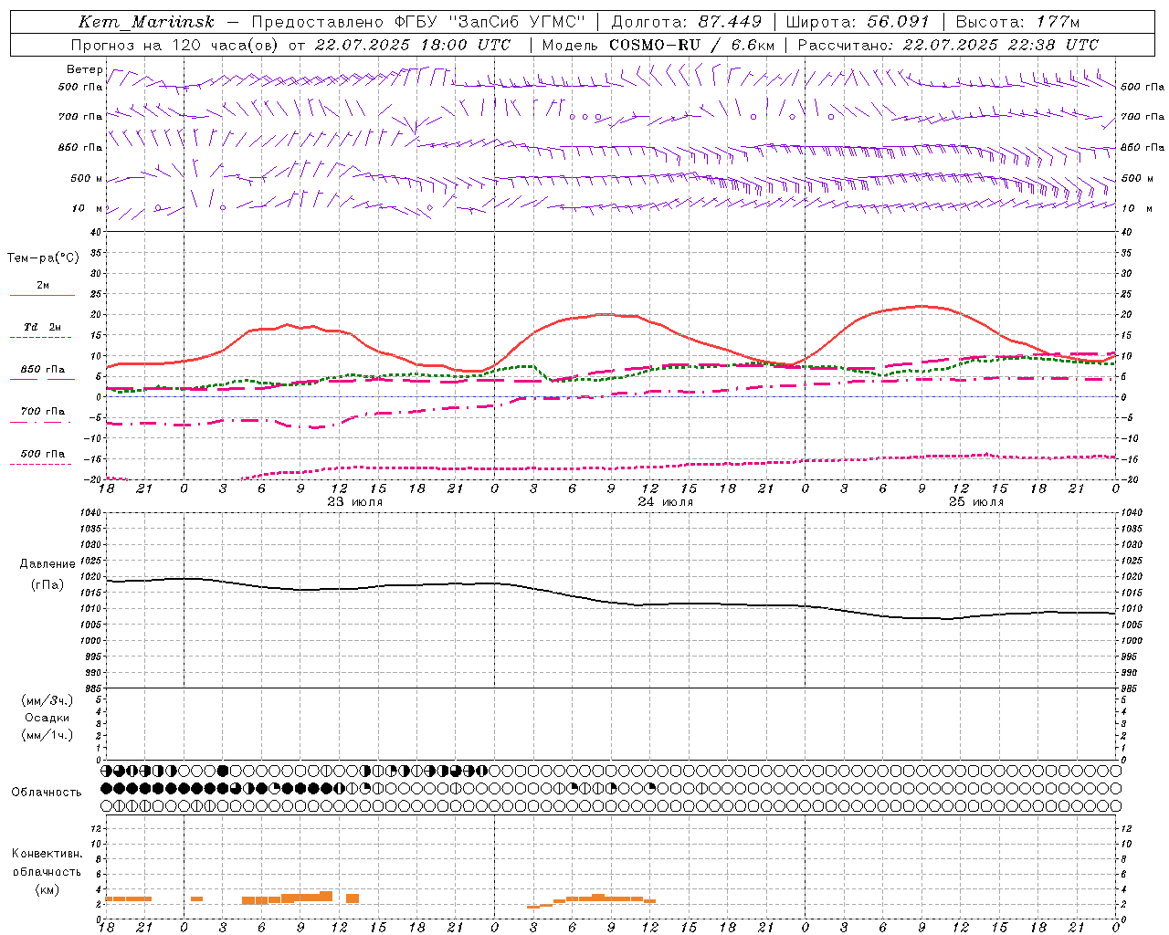Click the Давление pressure panel label
The height and width of the screenshot is (935, 1169).
[x=47, y=564]
